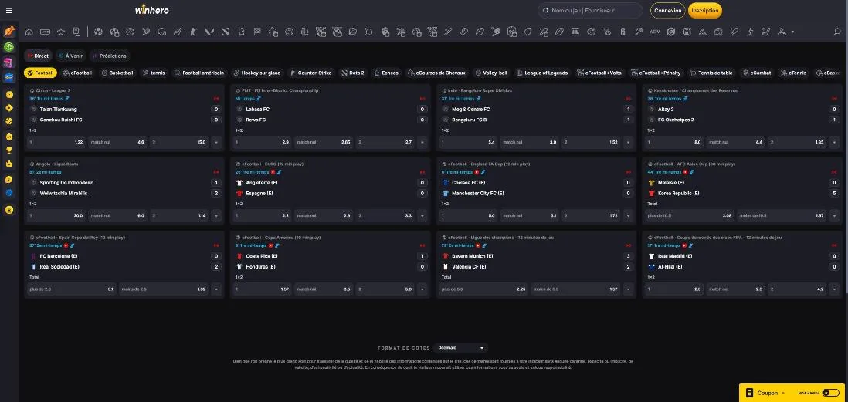Click the LIVE icon in sports toolbar
This screenshot has height=402, width=848.
[45, 32]
